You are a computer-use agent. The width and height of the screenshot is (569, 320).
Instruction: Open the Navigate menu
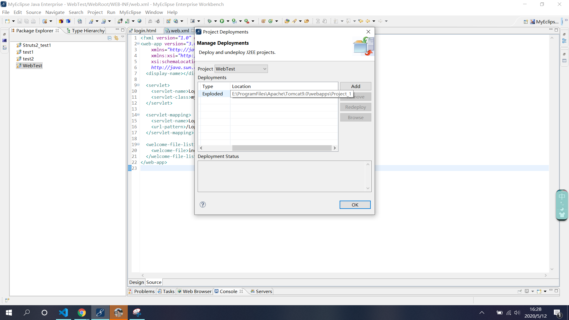55,12
